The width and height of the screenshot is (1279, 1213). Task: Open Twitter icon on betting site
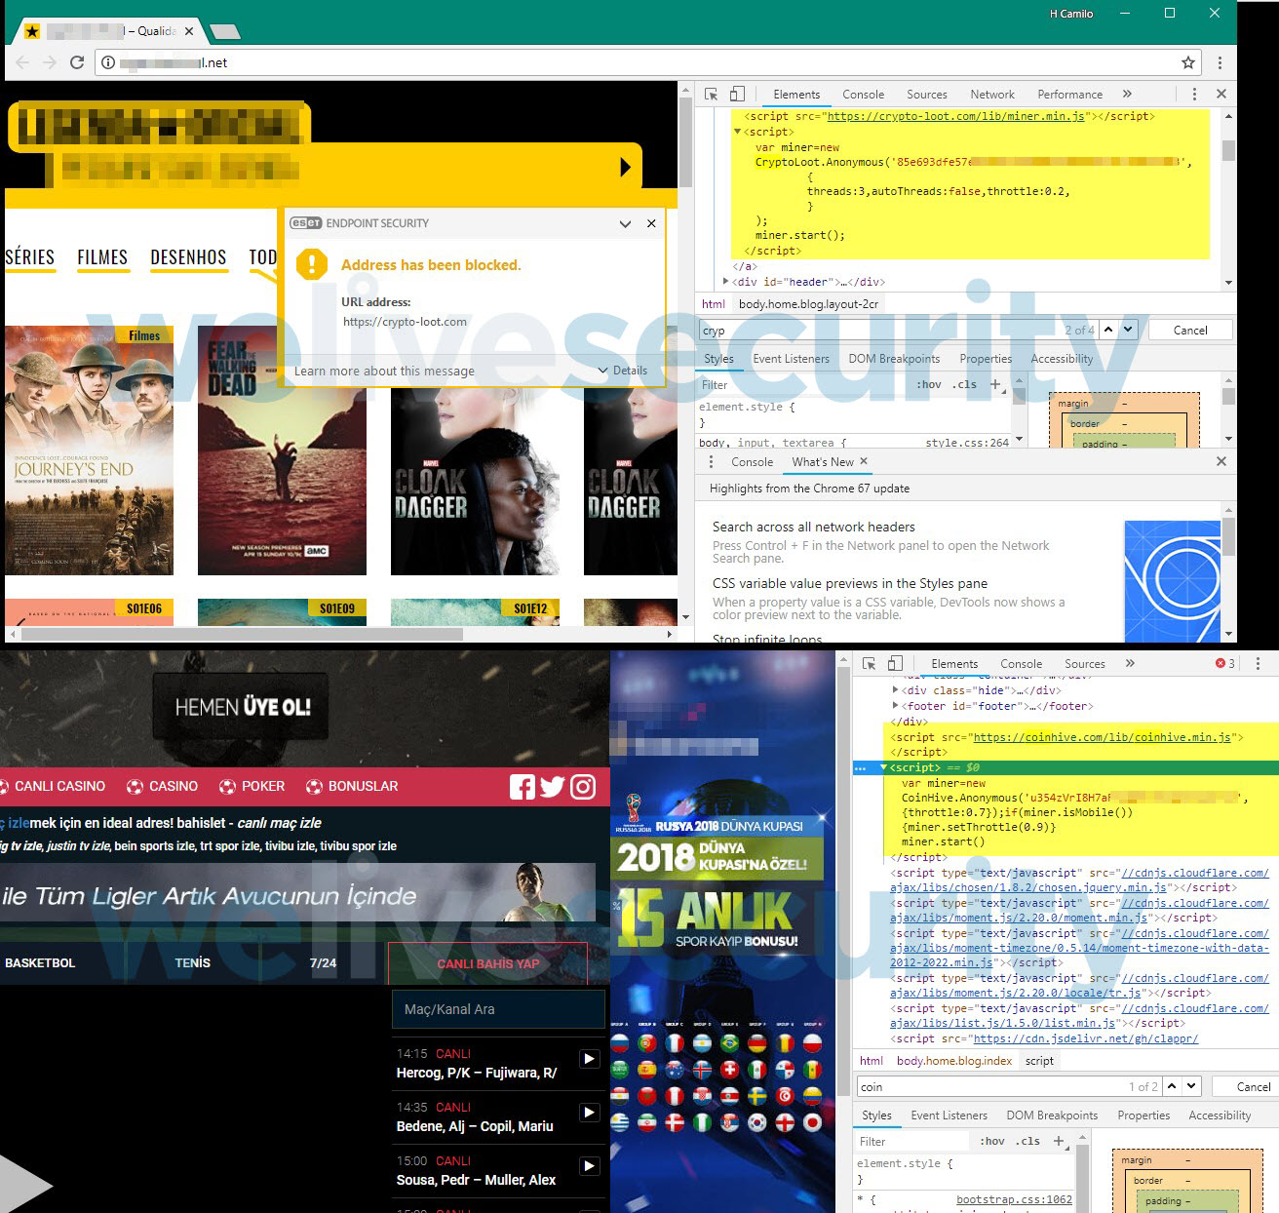pos(553,787)
